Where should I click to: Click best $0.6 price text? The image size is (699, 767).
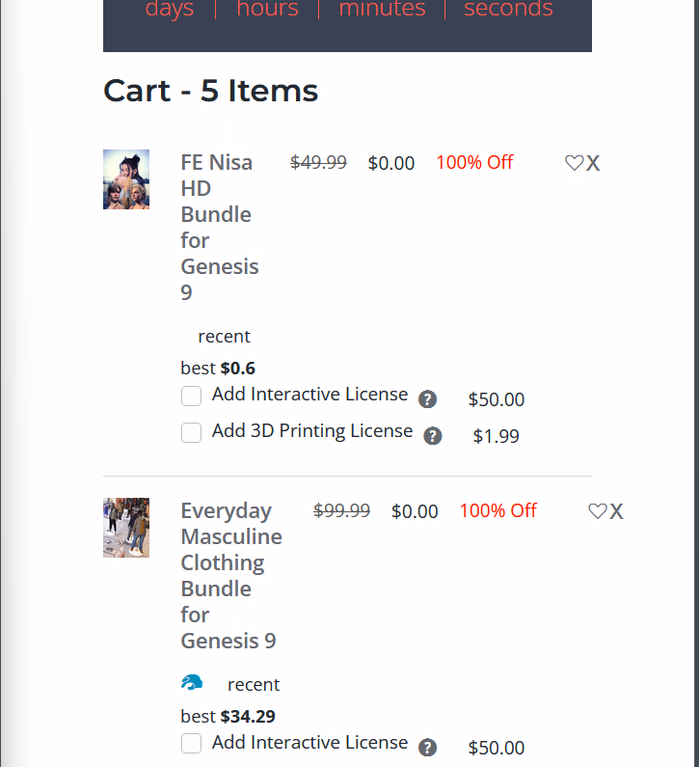218,368
